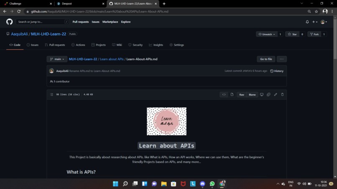Open a new browser tab

point(164,4)
